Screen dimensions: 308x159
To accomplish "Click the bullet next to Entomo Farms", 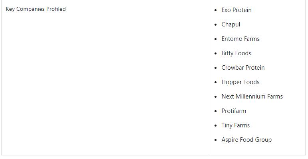I will pyautogui.click(x=216, y=39).
